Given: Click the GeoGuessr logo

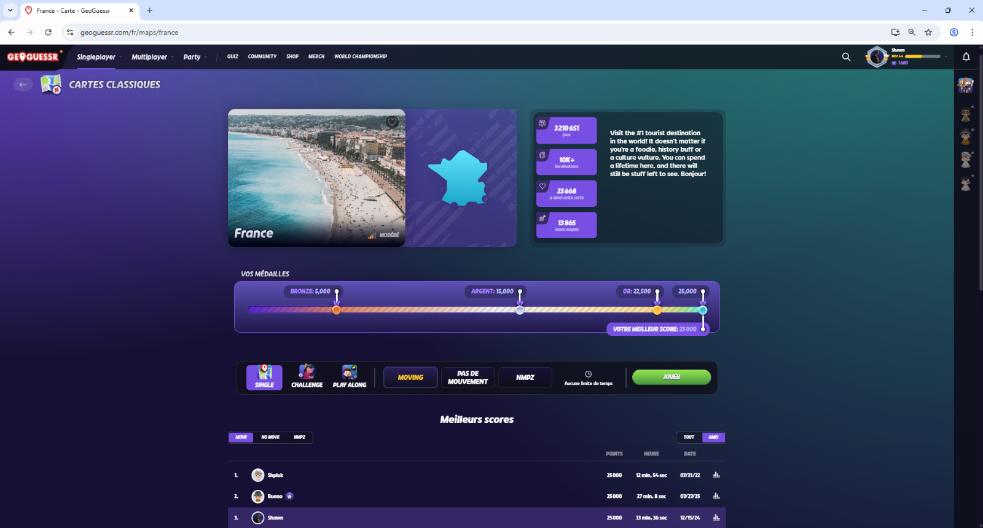Looking at the screenshot, I should click(34, 56).
